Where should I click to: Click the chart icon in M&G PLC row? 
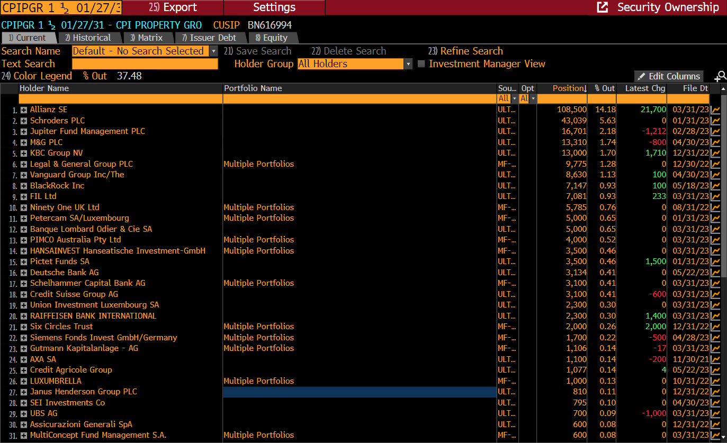715,142
